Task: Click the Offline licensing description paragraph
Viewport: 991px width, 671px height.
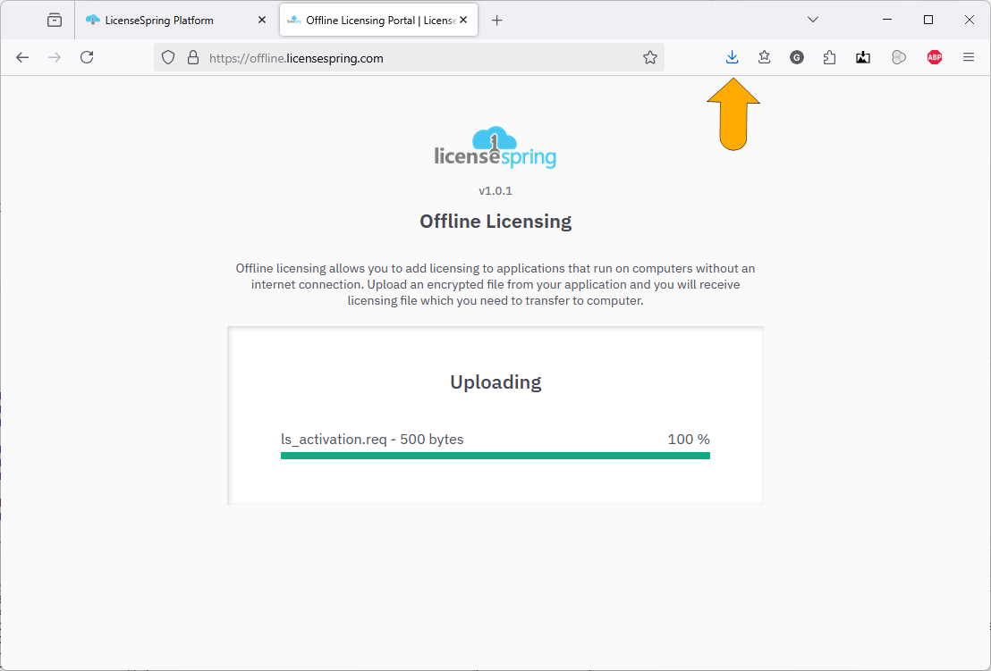Action: coord(496,285)
